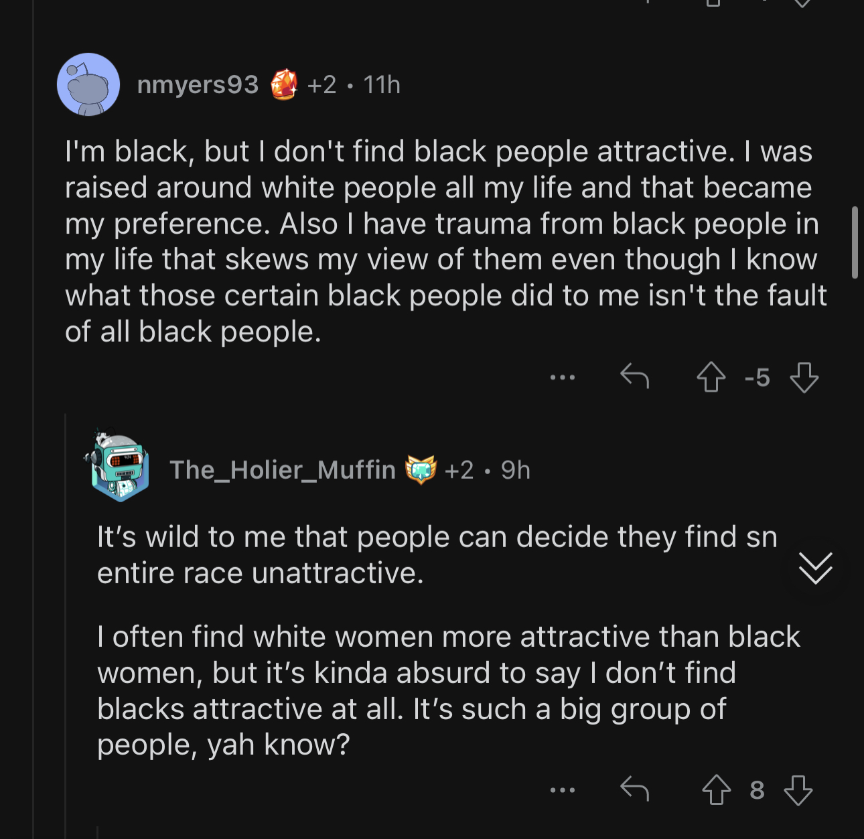Upvote nmyers93's comment

[x=711, y=377]
